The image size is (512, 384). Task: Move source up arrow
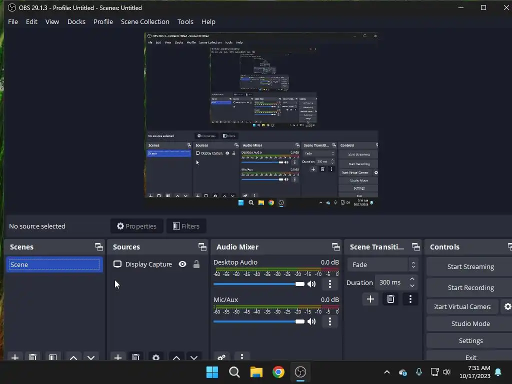tap(176, 357)
